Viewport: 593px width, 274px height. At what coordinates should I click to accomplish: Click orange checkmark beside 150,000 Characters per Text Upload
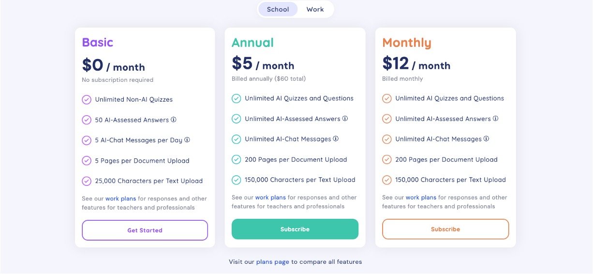pos(386,180)
